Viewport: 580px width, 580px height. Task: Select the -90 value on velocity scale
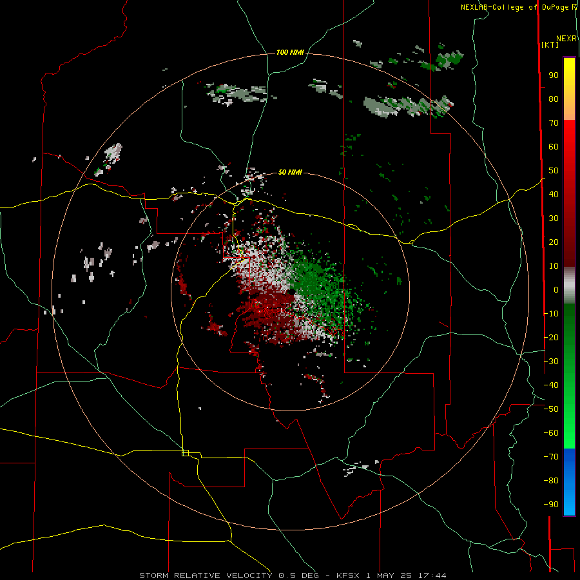[x=551, y=505]
